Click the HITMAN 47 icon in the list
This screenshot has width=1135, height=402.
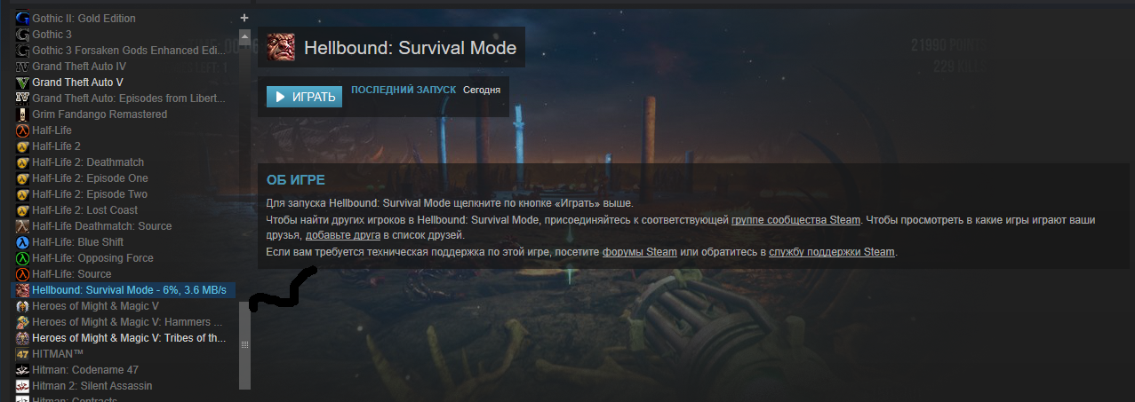(23, 354)
